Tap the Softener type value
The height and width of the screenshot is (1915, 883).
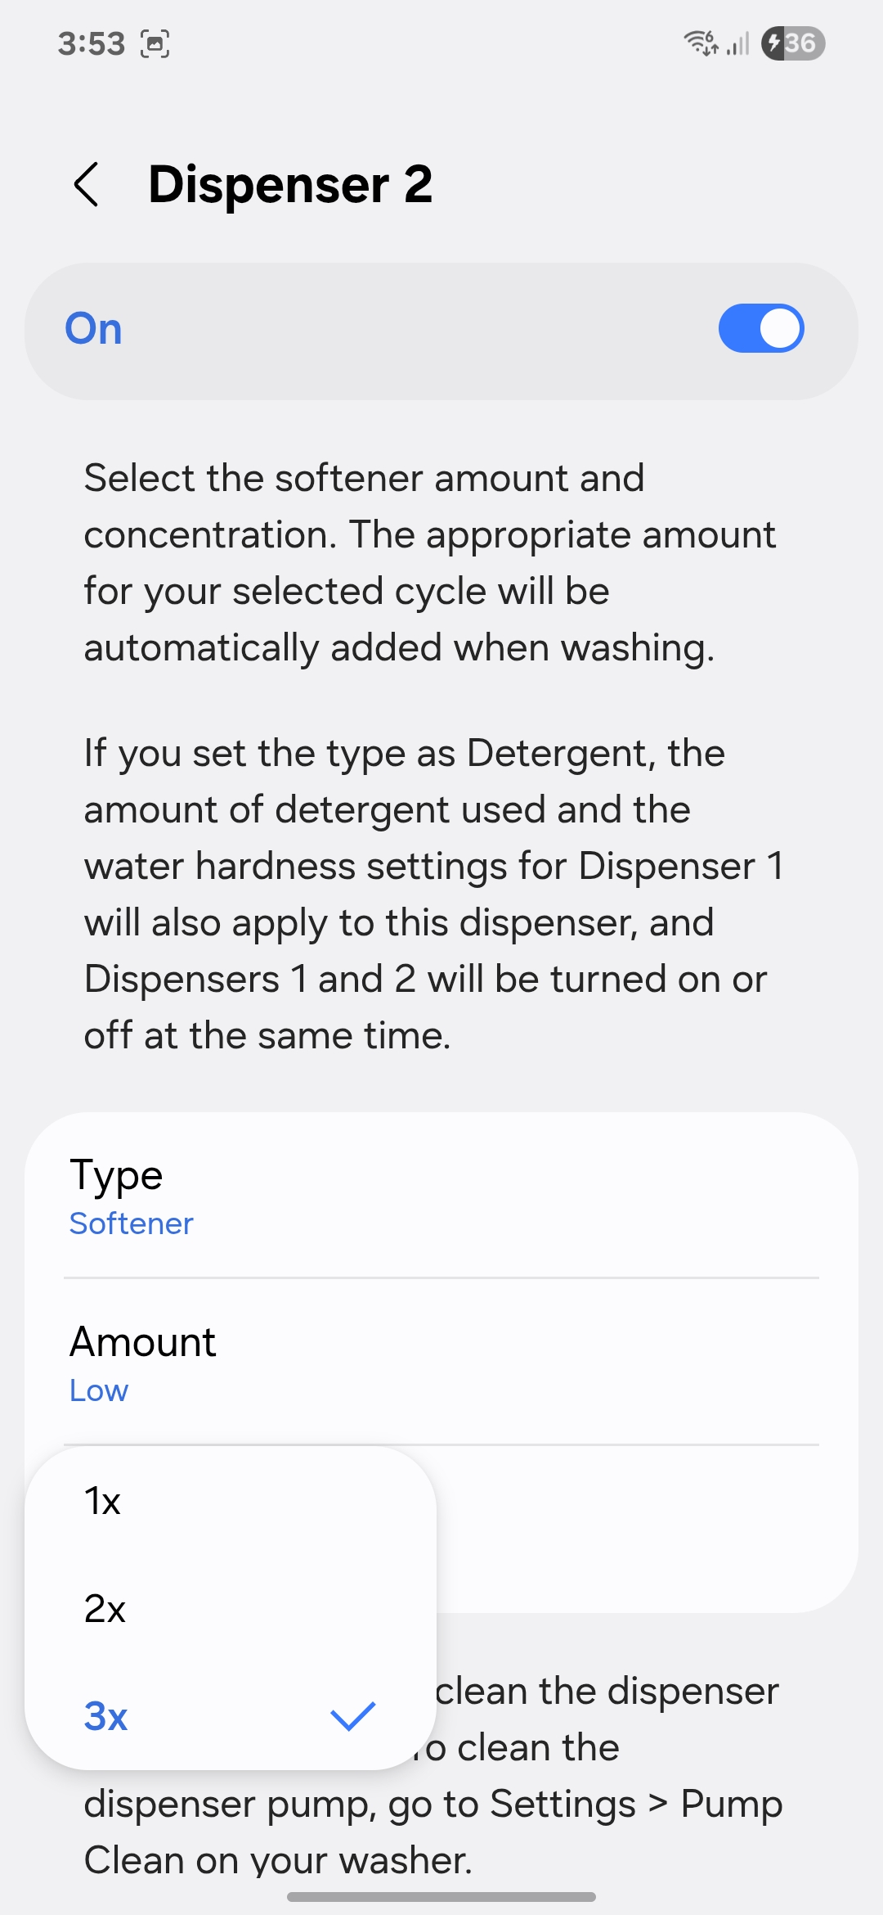[x=132, y=1223]
